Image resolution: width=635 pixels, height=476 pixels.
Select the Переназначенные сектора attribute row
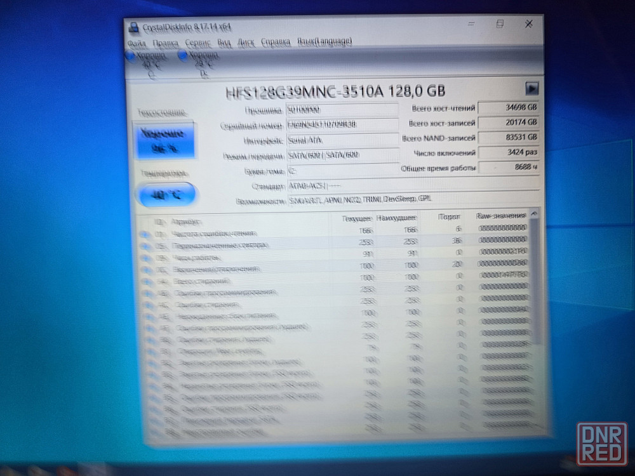click(x=334, y=243)
